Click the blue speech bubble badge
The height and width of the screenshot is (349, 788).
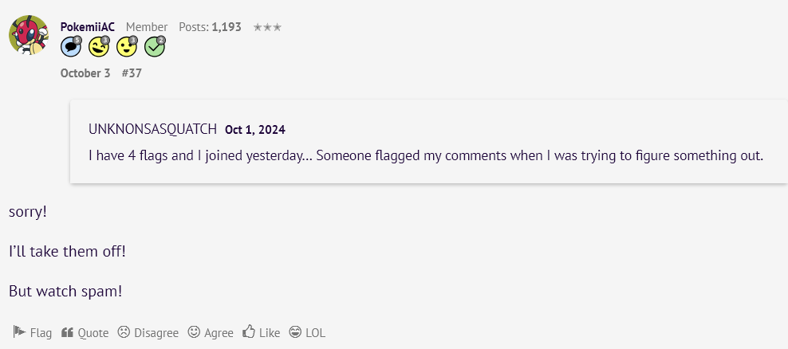[x=72, y=47]
